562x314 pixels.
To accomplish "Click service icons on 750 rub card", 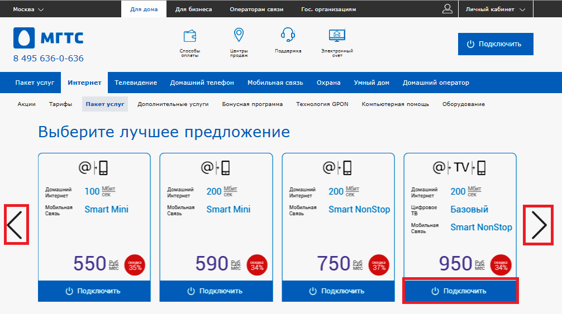I will click(337, 167).
